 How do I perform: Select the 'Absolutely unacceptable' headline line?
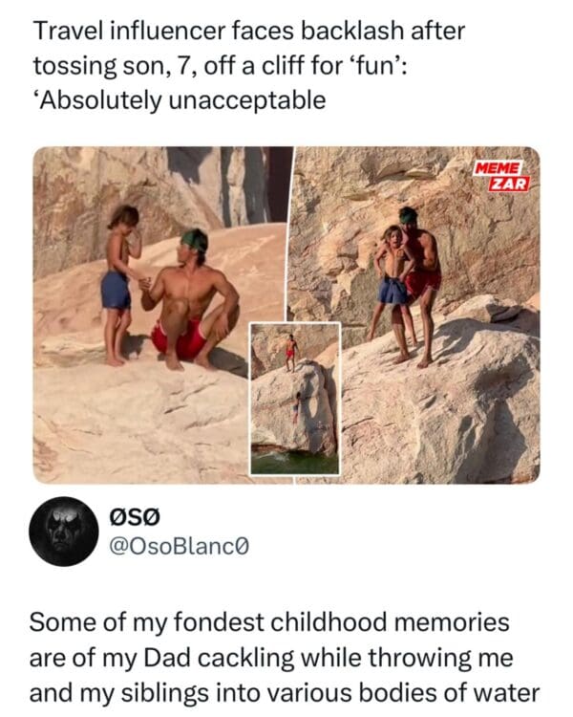click(x=180, y=100)
